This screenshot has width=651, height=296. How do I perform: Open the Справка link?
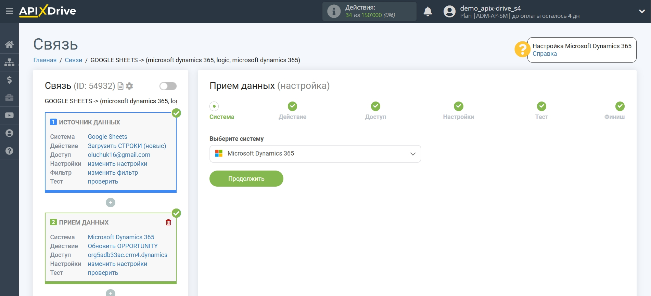point(545,54)
